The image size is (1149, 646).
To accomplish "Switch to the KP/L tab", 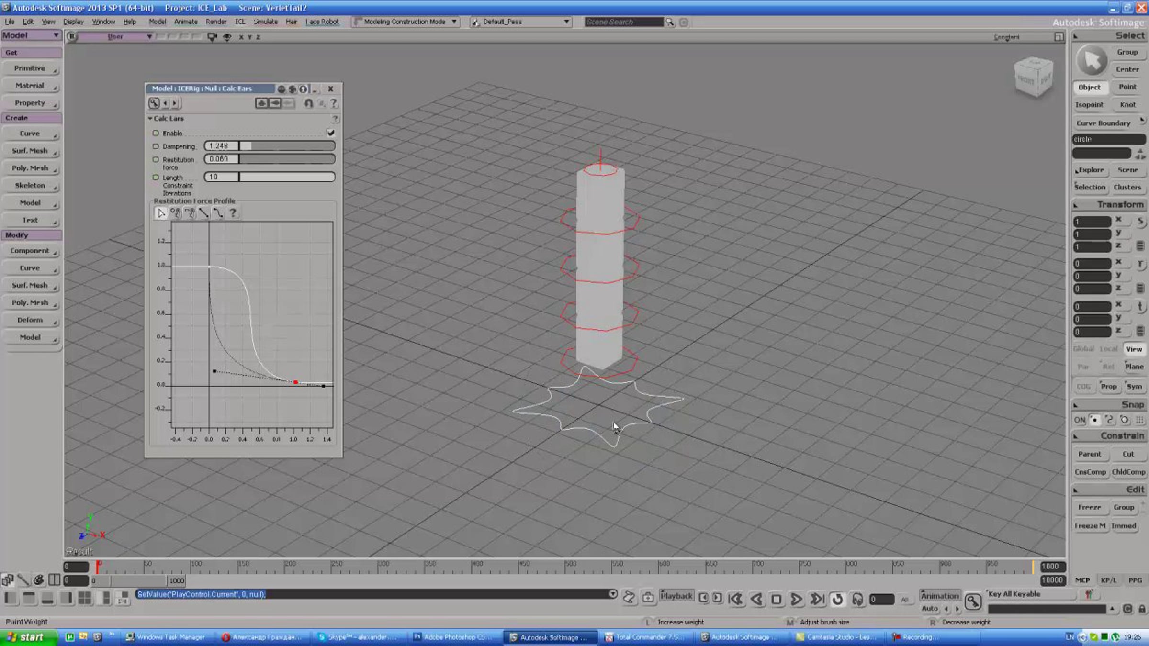I will coord(1108,580).
